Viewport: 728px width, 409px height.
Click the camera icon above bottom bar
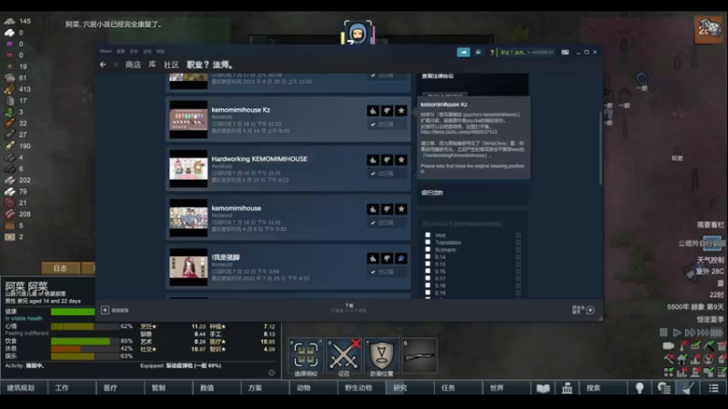point(669,346)
